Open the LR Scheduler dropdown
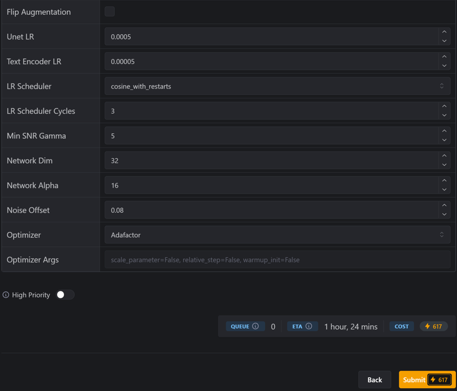The height and width of the screenshot is (391, 457). 277,86
